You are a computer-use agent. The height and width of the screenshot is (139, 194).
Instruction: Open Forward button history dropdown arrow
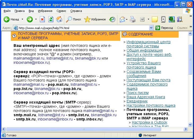point(36,19)
